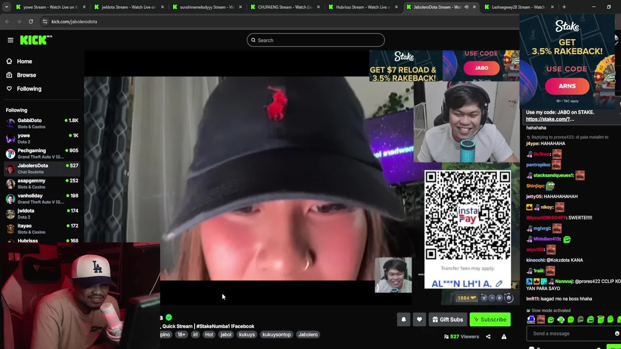The width and height of the screenshot is (621, 349).
Task: Click the site information icon in address bar
Action: 45,22
